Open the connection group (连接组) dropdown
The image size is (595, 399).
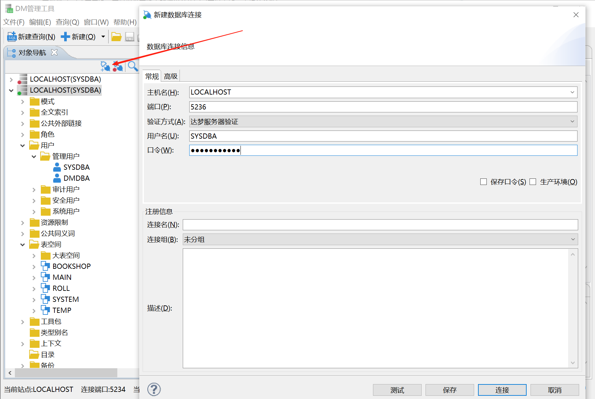coord(573,239)
